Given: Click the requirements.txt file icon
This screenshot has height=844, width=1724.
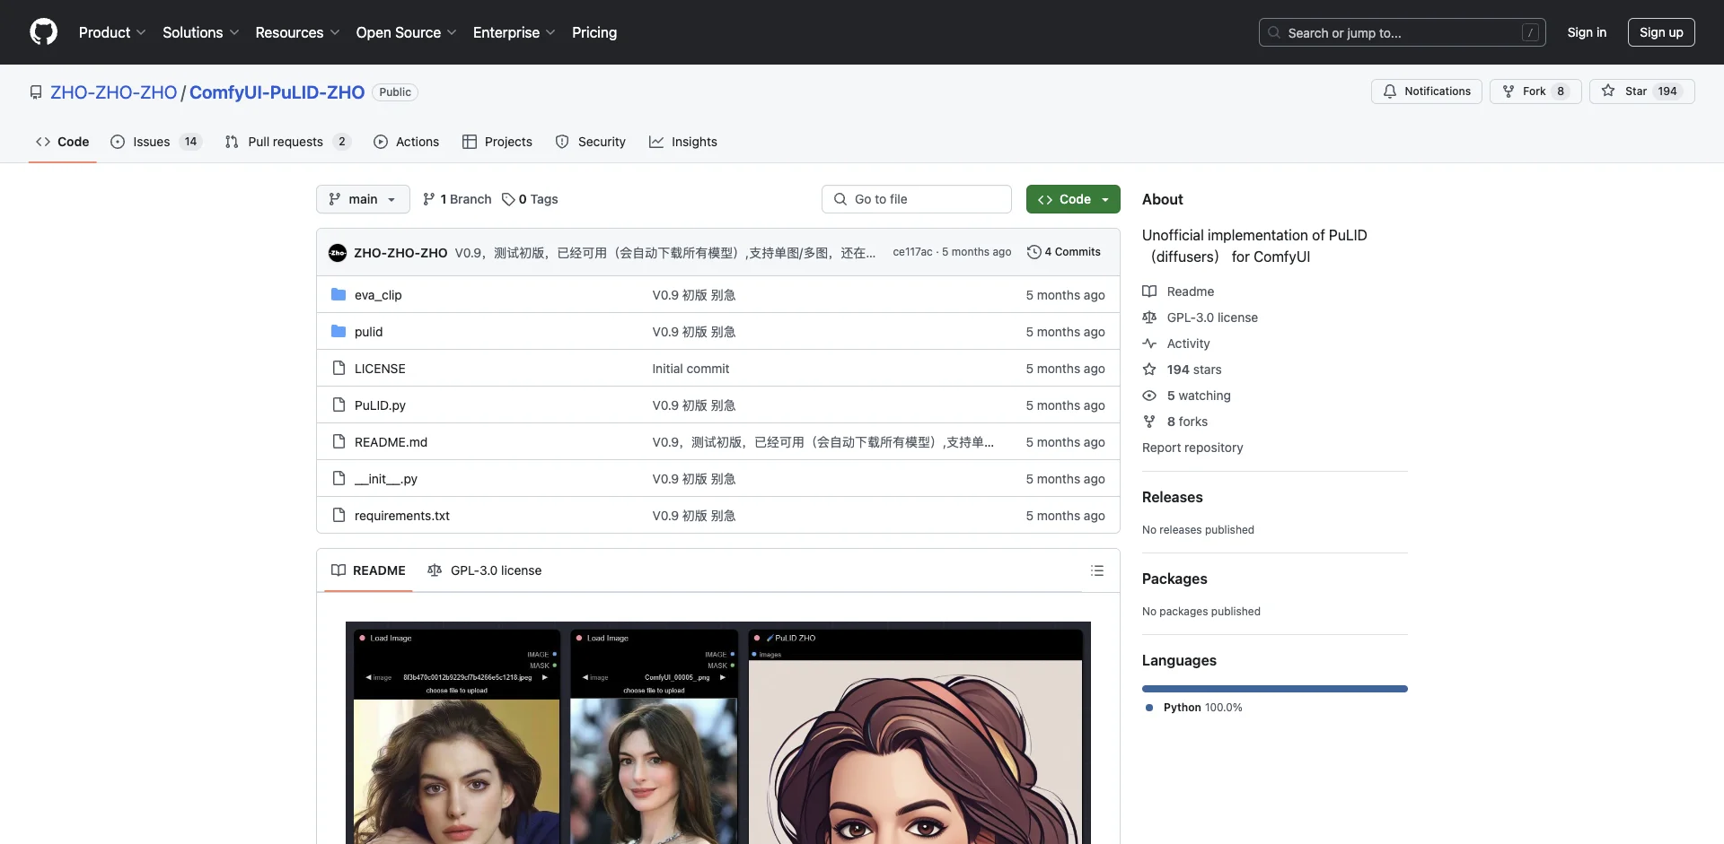Looking at the screenshot, I should click(x=339, y=516).
